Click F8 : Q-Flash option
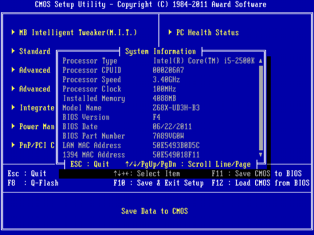314x235 pixels. [x=33, y=183]
